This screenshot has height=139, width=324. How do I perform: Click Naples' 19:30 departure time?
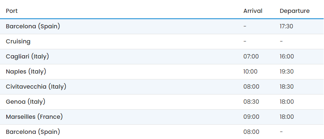click(x=287, y=72)
